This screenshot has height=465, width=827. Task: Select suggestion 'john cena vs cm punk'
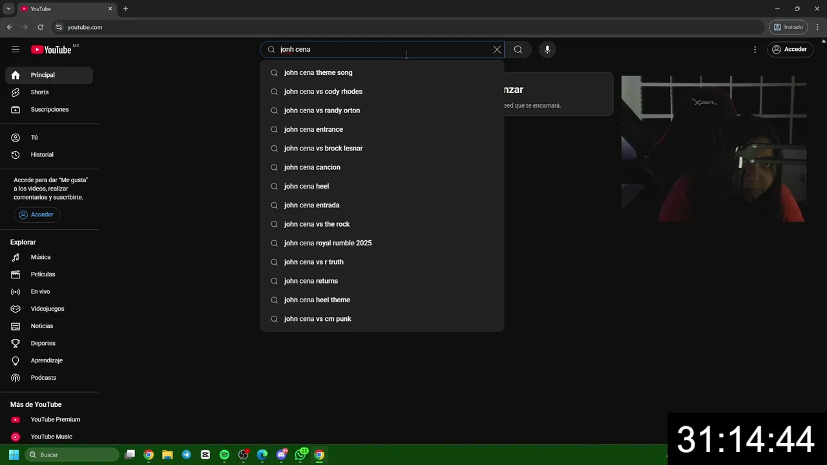(382, 319)
